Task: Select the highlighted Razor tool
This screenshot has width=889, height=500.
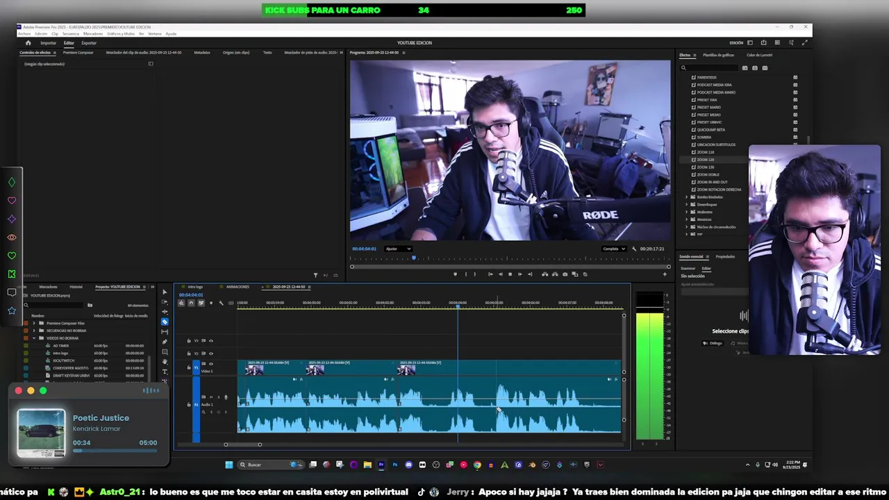Action: click(165, 322)
